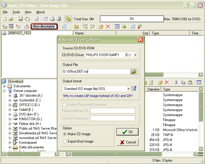
Task: Open the View menu
Action: click(28, 12)
